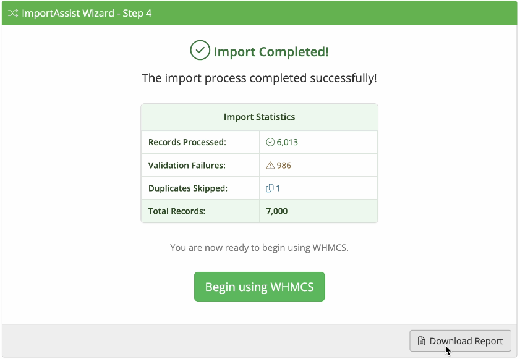Click the import completed successfully message

(259, 78)
